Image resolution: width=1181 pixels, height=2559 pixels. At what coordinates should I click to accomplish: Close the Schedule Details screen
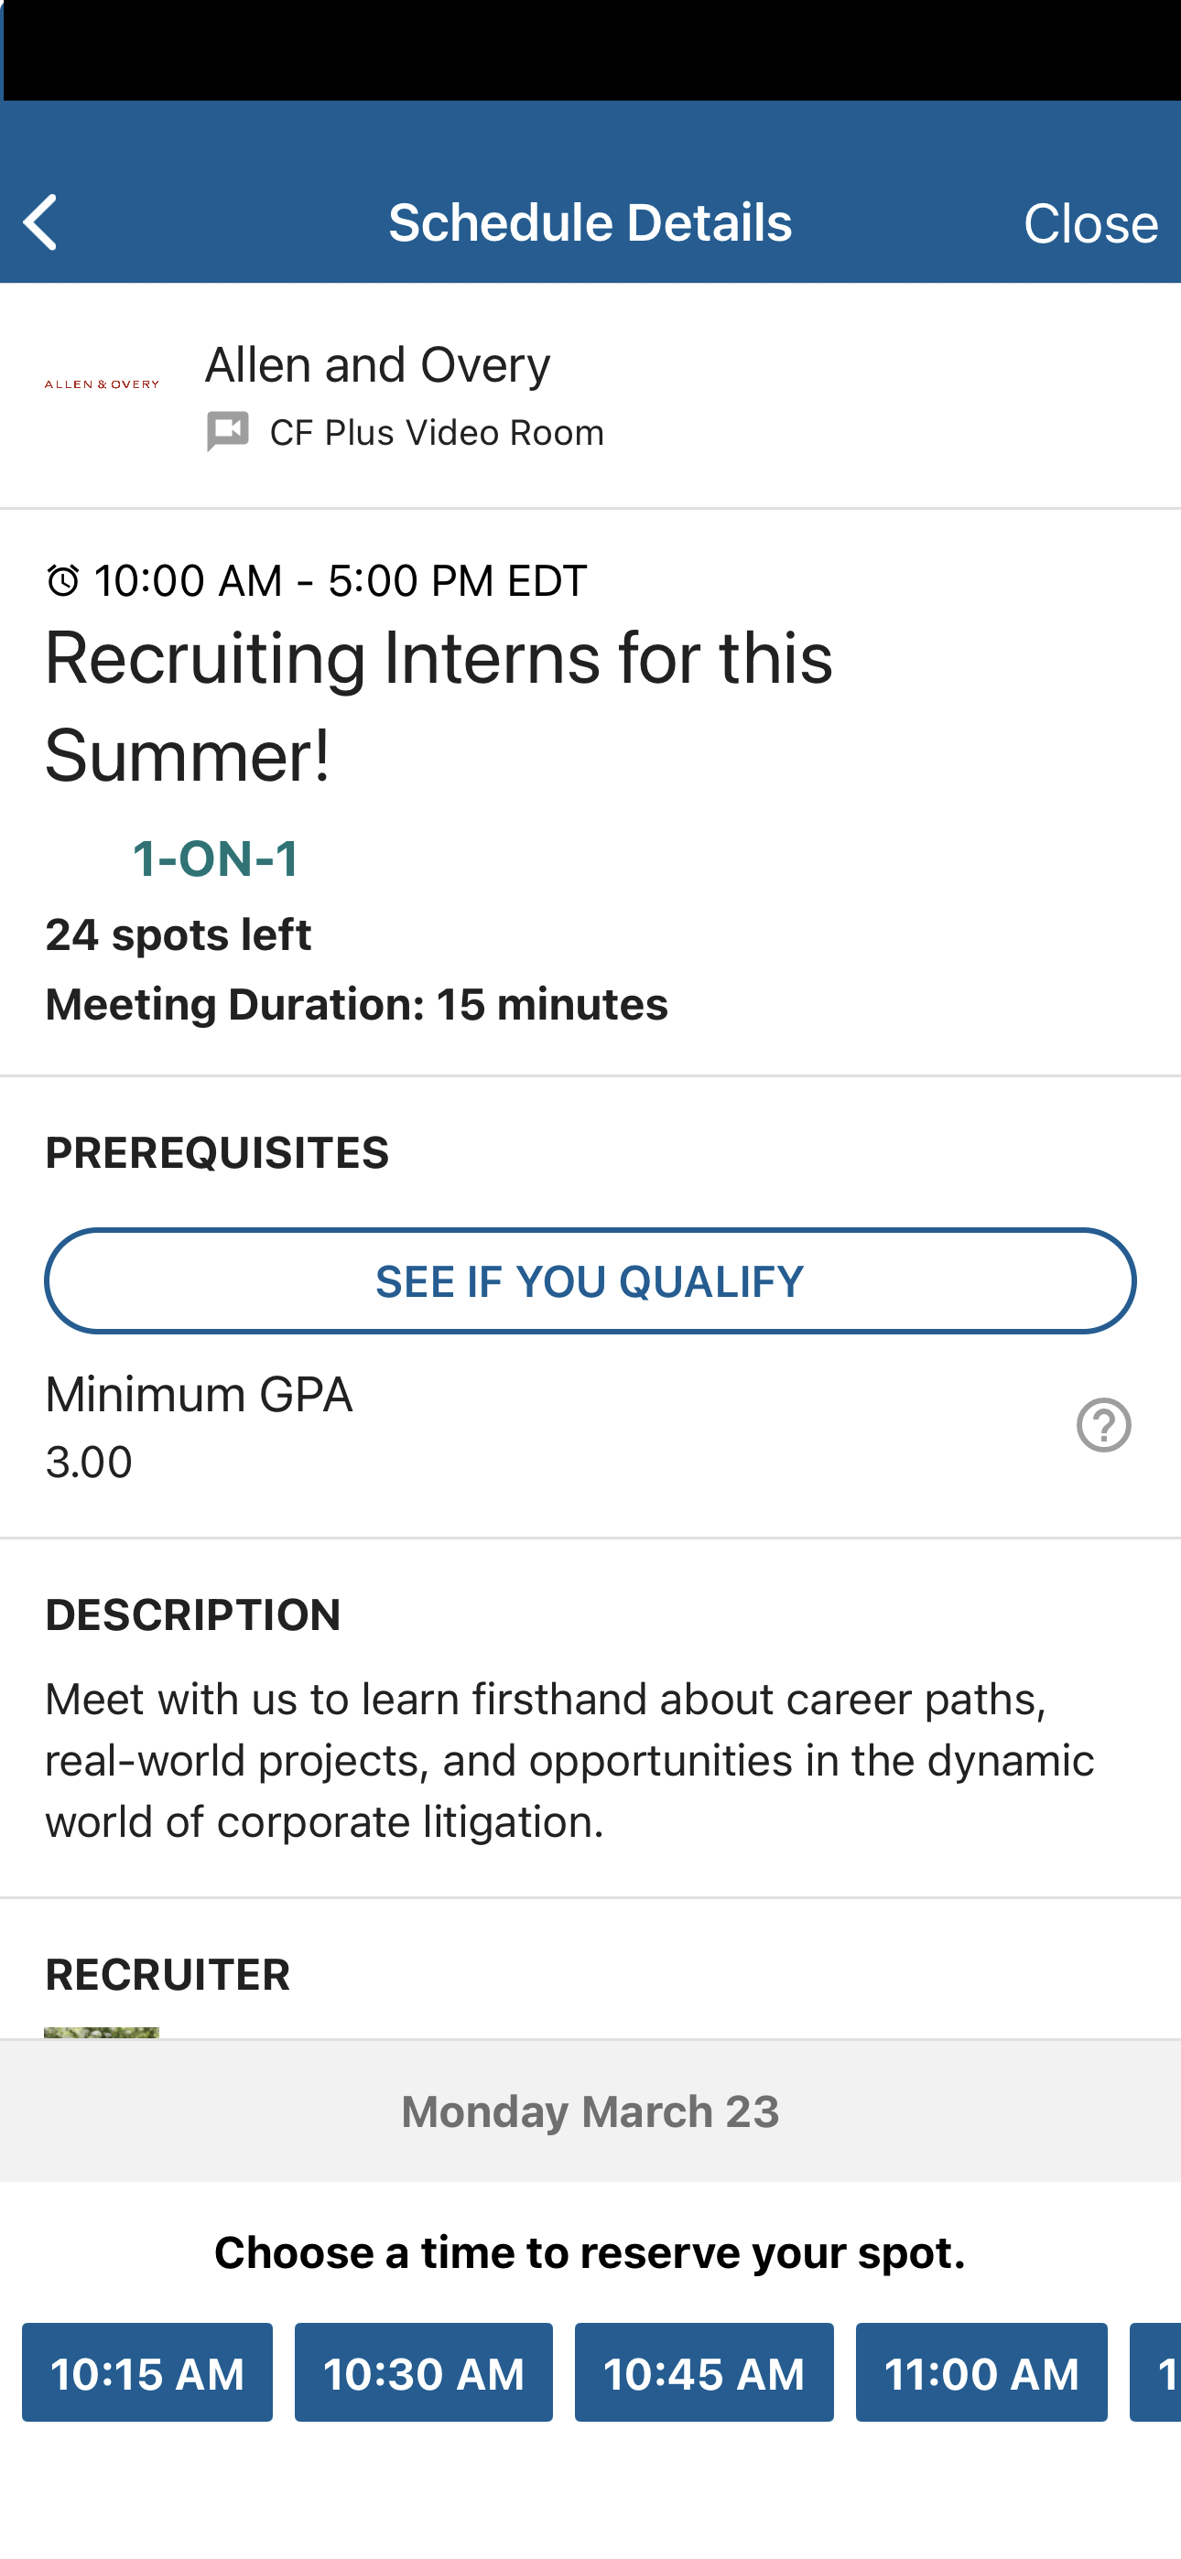pyautogui.click(x=1089, y=223)
